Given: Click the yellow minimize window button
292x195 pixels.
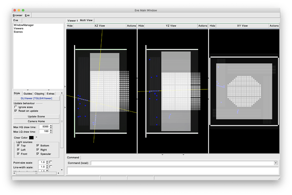Looking at the screenshot, I should (19, 10).
